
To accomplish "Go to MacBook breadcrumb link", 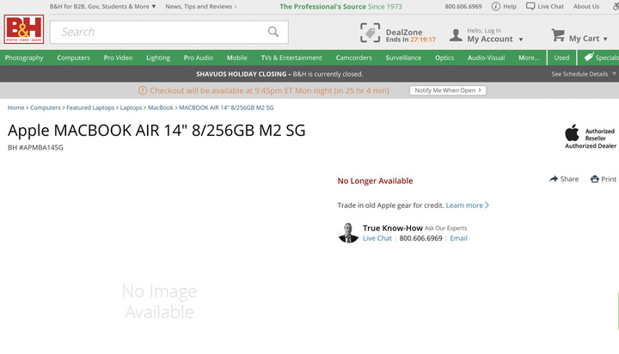I will [x=160, y=107].
